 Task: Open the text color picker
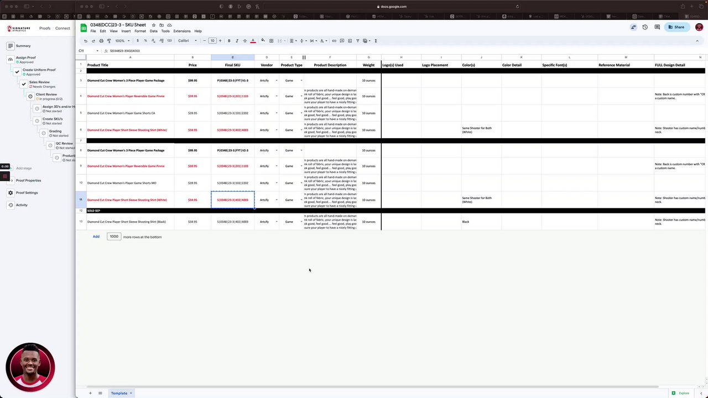[x=253, y=40]
